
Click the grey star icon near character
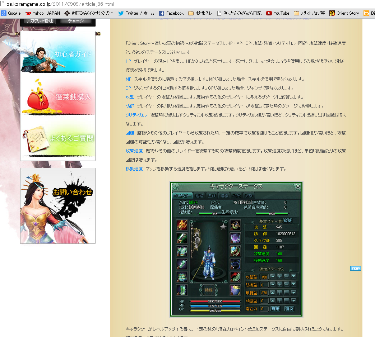click(223, 227)
